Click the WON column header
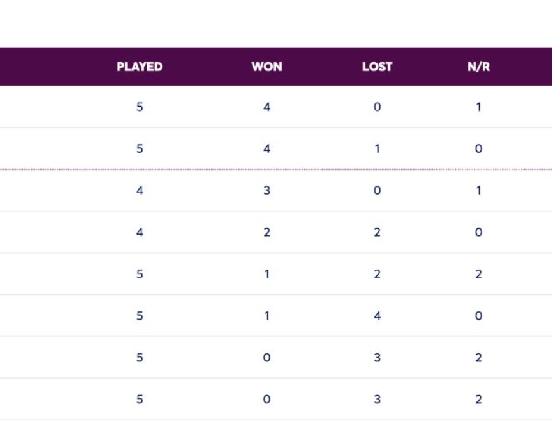The height and width of the screenshot is (423, 552). tap(266, 67)
